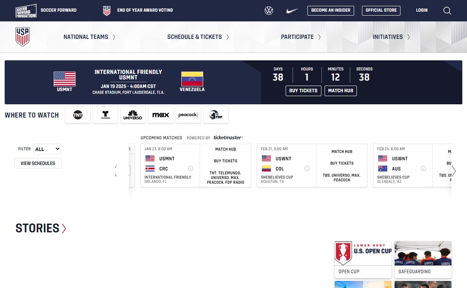Select the TNT broadcaster logo
This screenshot has width=467, height=288.
(x=78, y=115)
